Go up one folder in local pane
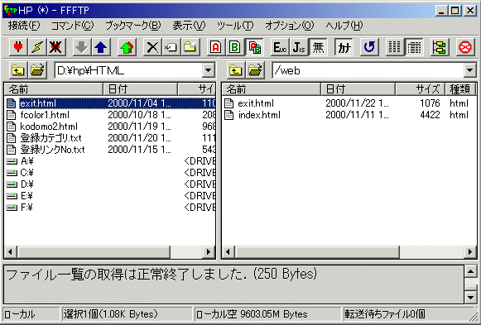 18,70
